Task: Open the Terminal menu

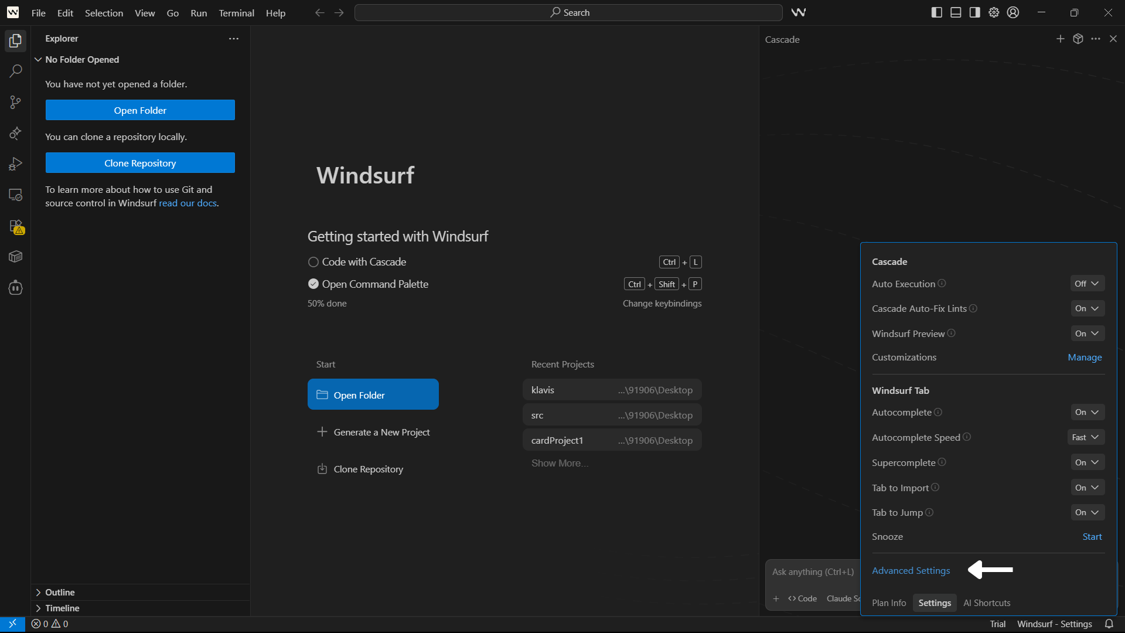Action: [236, 12]
